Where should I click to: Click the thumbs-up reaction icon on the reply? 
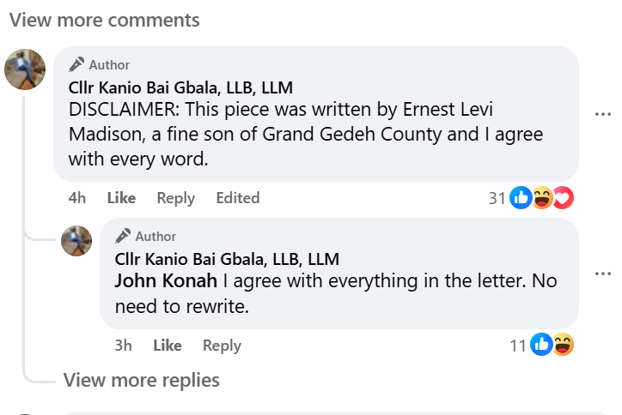541,346
